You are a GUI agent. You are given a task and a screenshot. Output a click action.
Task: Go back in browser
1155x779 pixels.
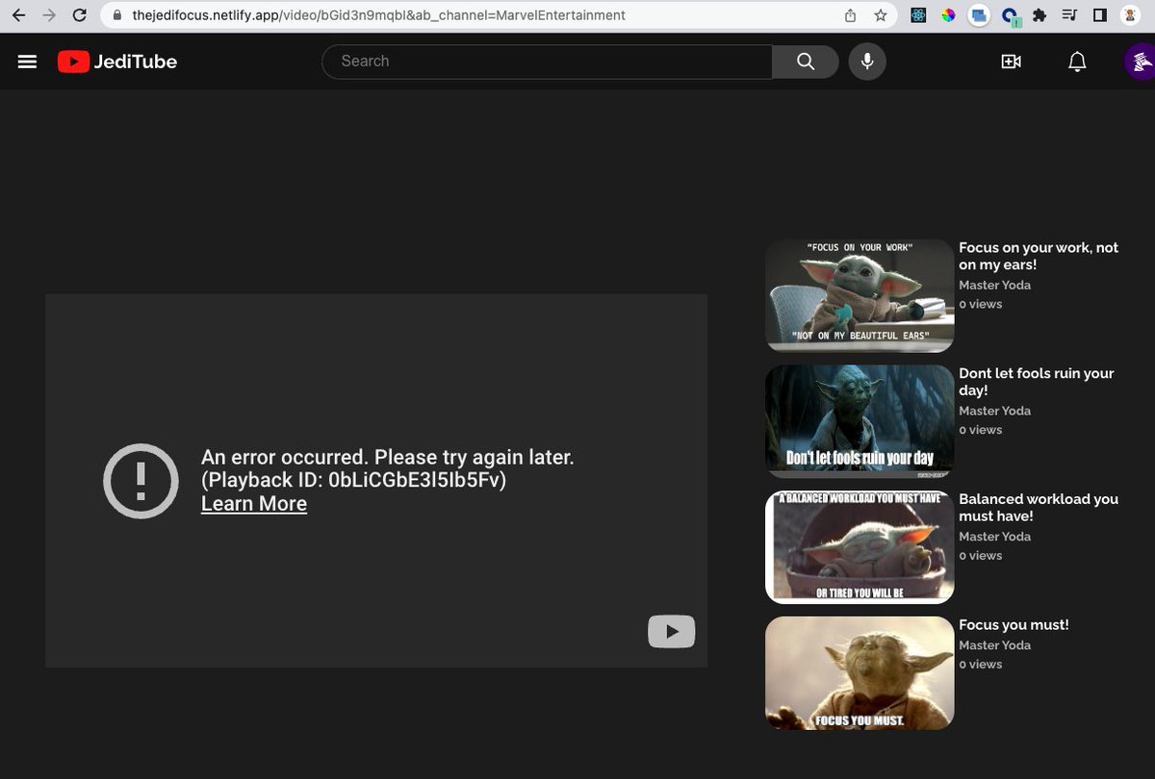[18, 15]
